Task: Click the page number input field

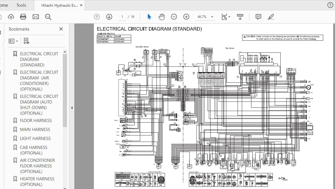Action: (x=122, y=17)
